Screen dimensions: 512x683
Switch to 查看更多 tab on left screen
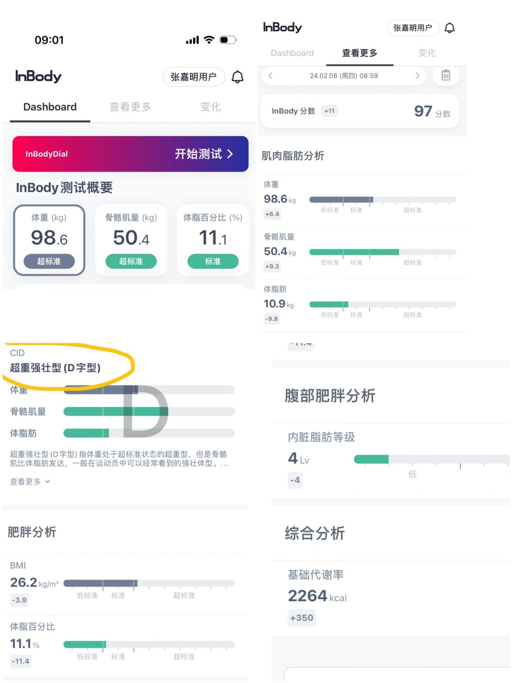[x=130, y=107]
